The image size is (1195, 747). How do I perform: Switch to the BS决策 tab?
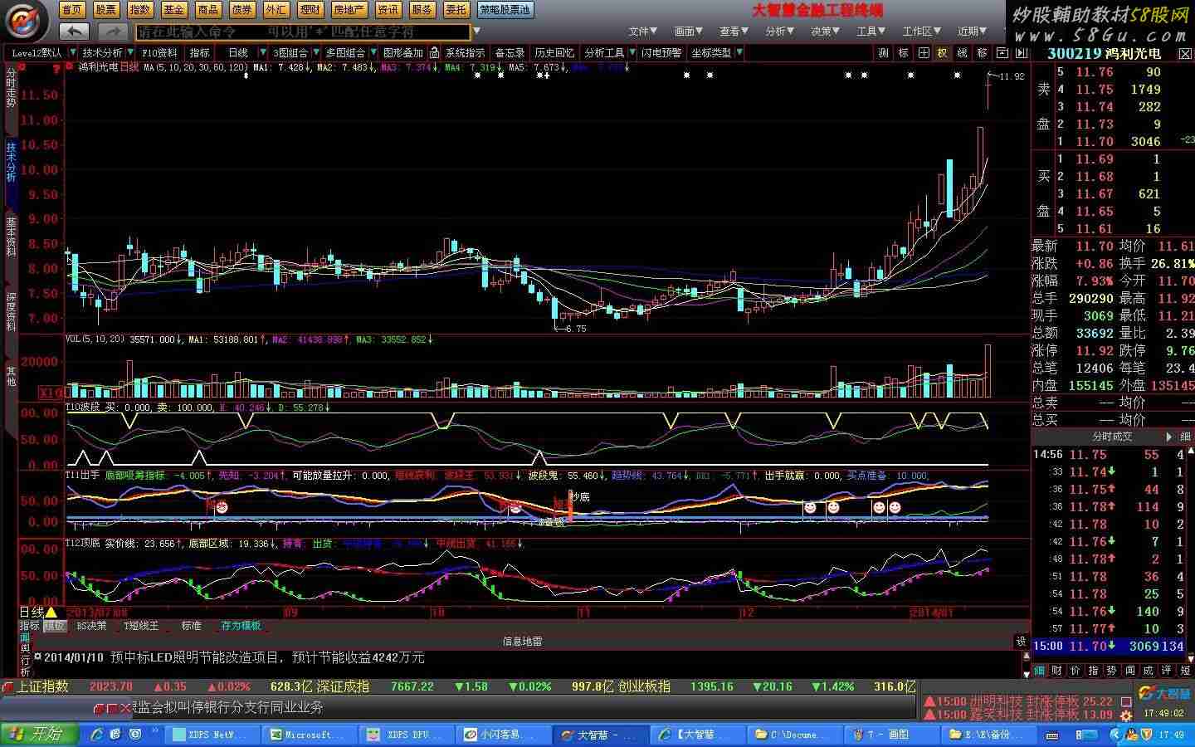(x=91, y=626)
